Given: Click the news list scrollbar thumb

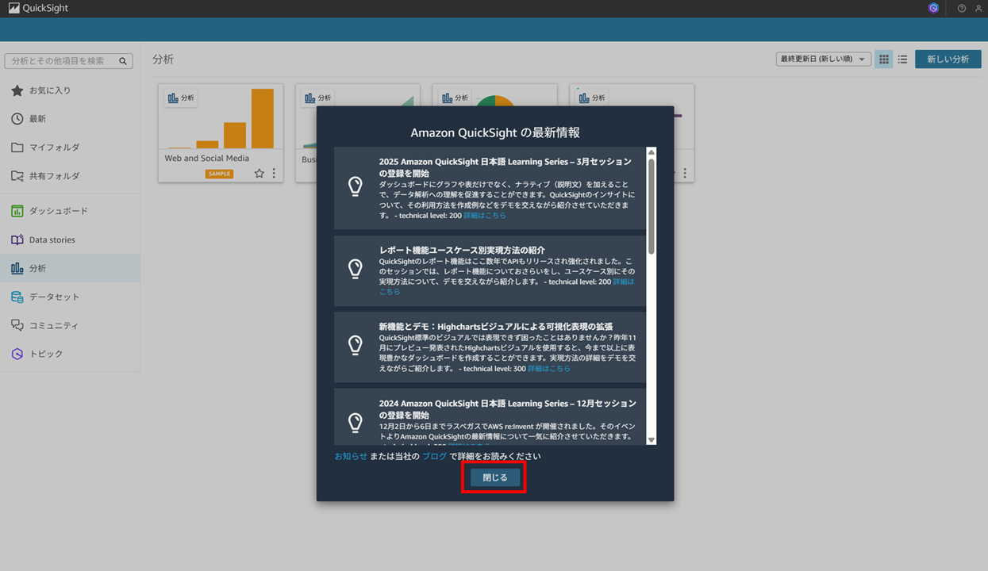Looking at the screenshot, I should 652,206.
